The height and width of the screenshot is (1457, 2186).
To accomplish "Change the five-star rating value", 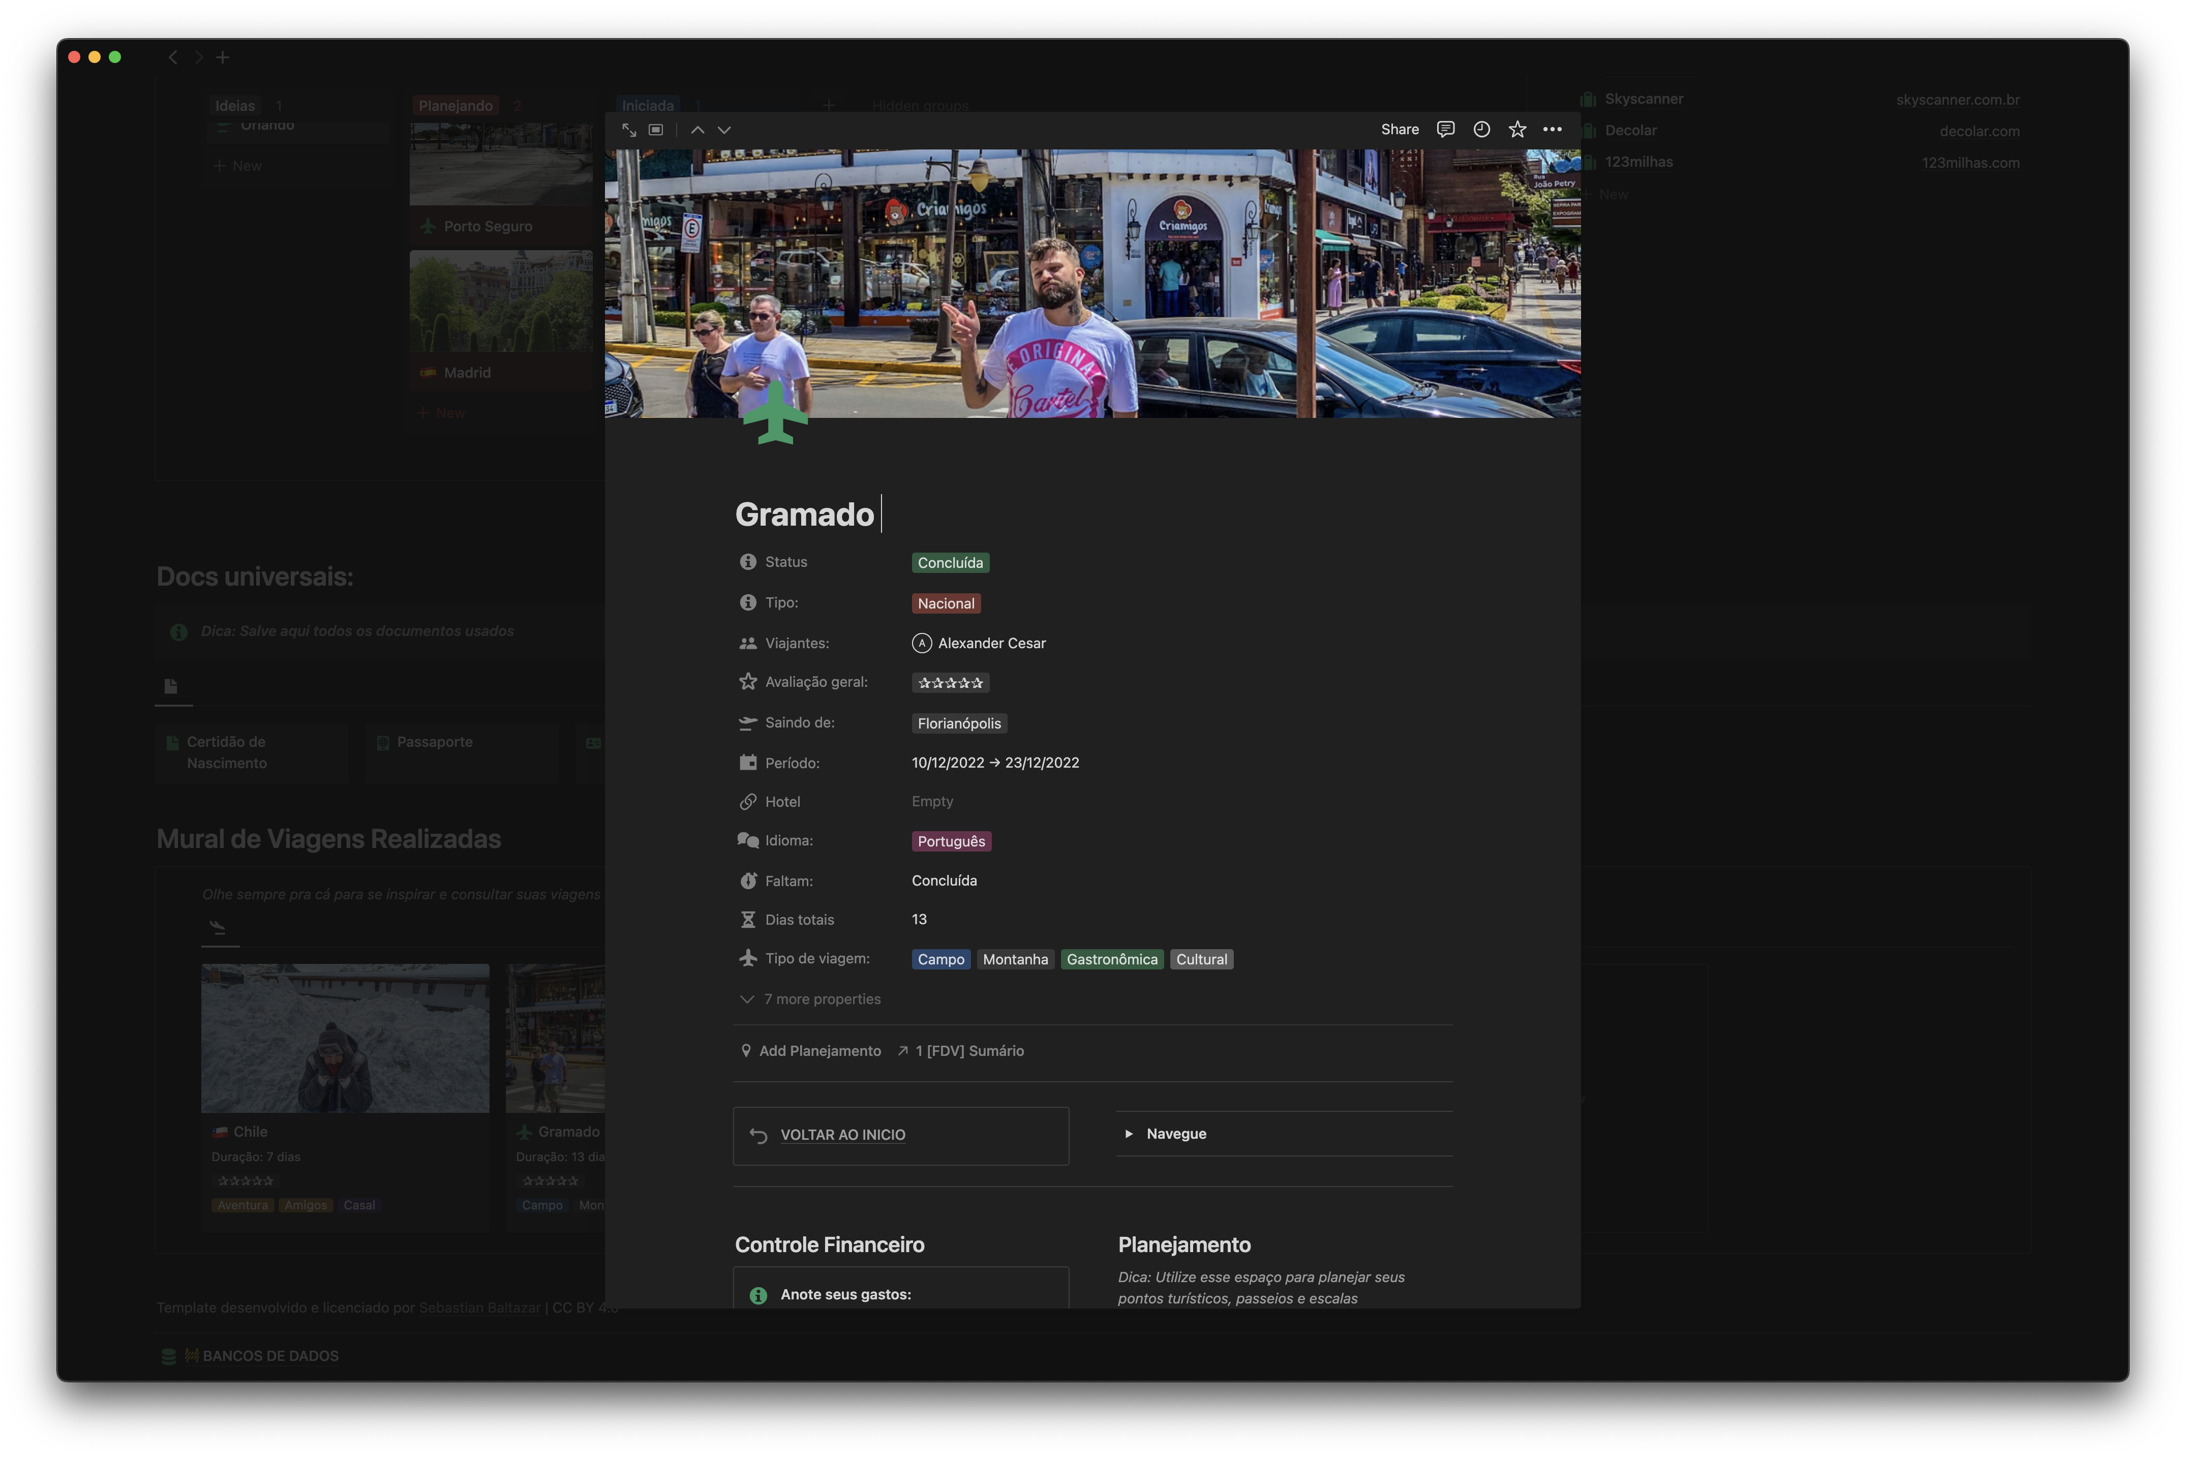I will tap(950, 683).
